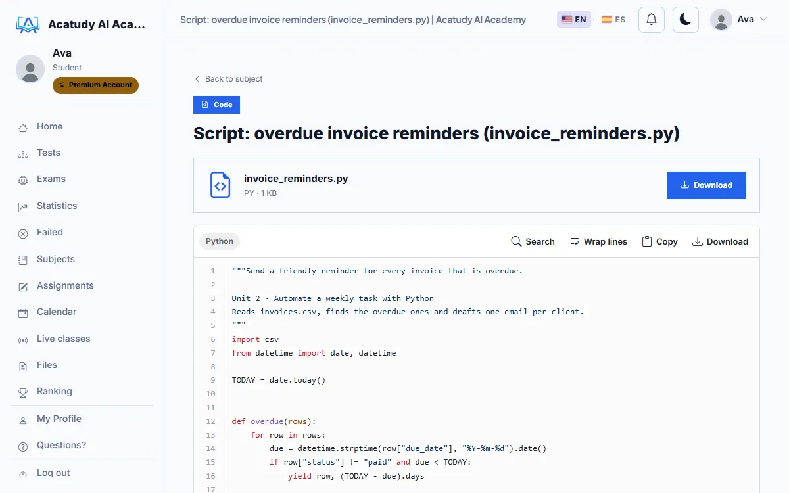The height and width of the screenshot is (493, 789).
Task: Click the invoice_reminders.py file code icon
Action: (220, 185)
